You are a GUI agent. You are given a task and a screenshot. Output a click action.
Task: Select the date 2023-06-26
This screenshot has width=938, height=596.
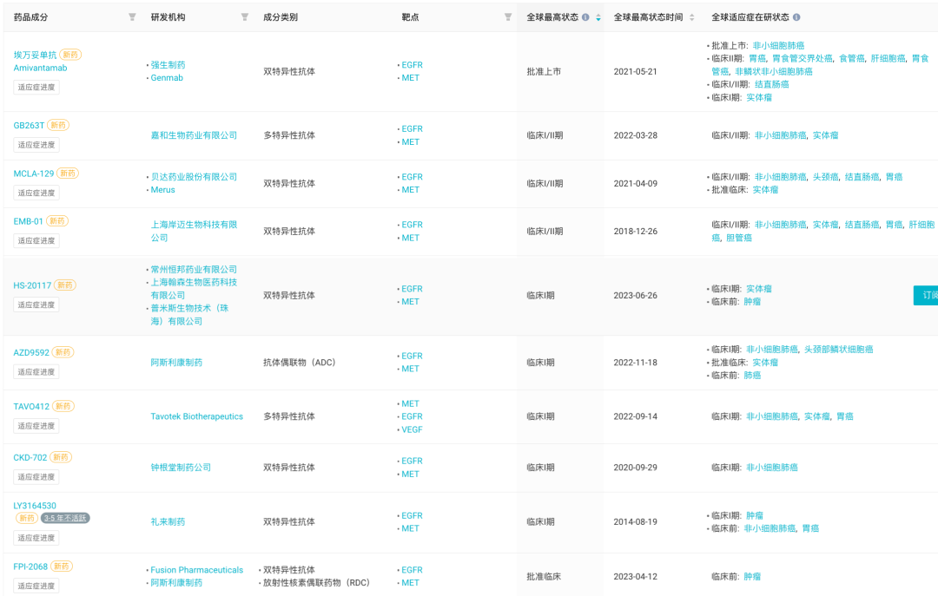[x=635, y=295]
